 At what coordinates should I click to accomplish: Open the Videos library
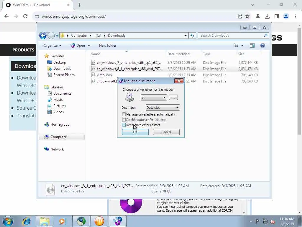pyautogui.click(x=58, y=112)
